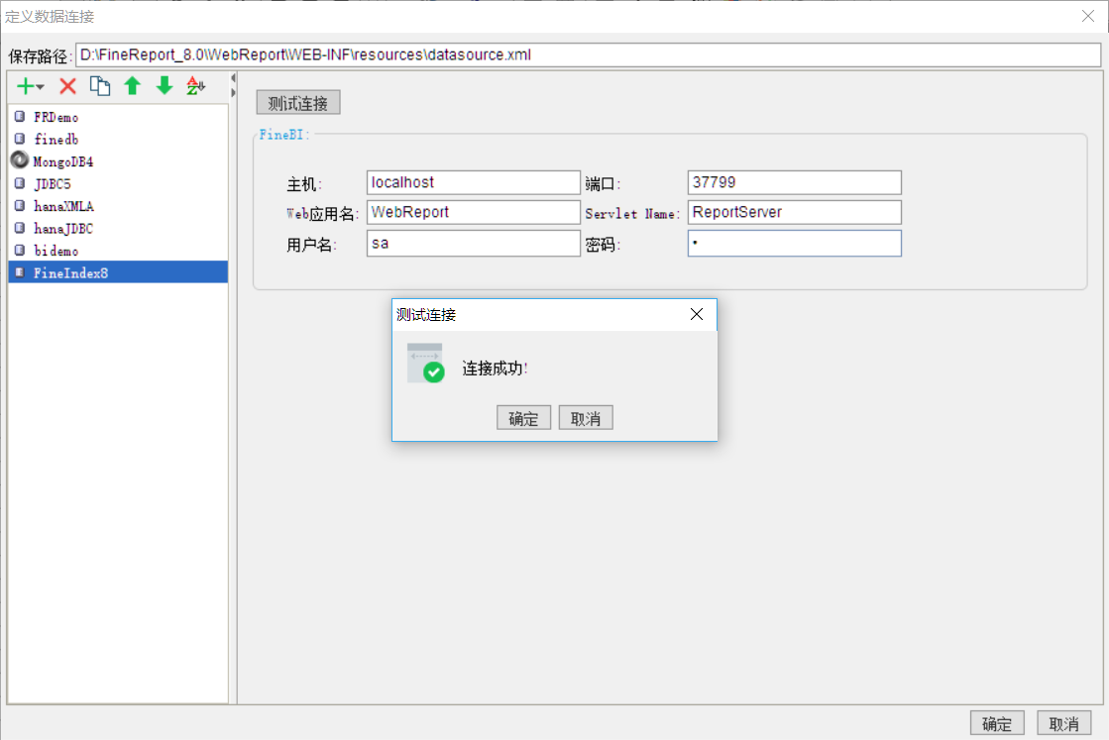Click the finedb database icon
The image size is (1109, 740).
pos(20,139)
